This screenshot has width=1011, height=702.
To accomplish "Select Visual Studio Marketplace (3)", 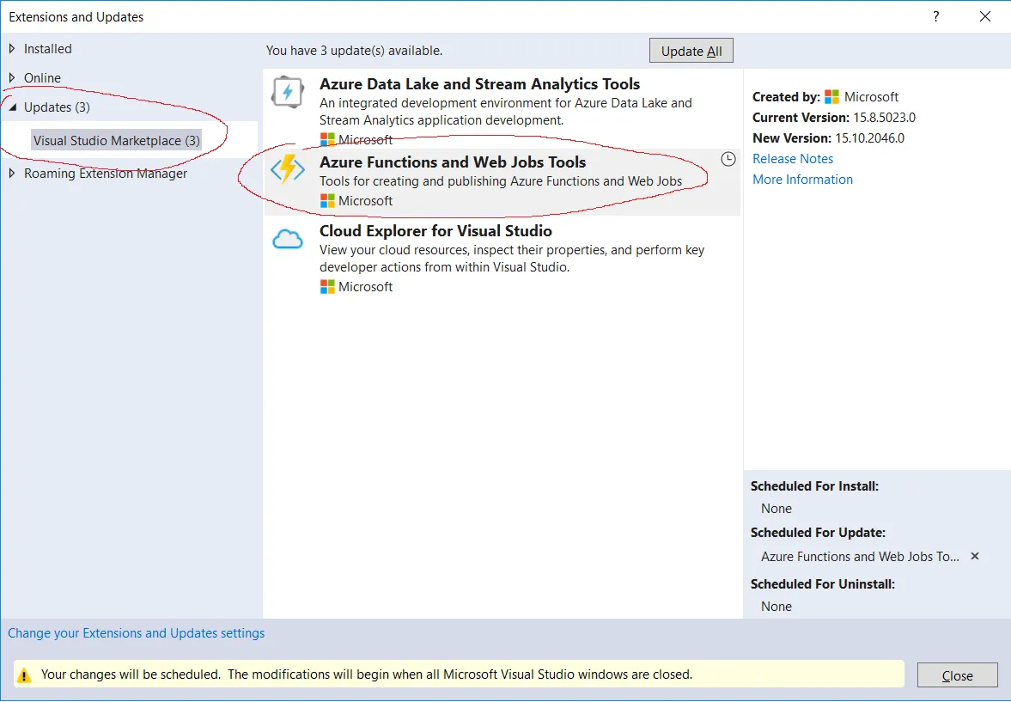I will click(x=117, y=140).
